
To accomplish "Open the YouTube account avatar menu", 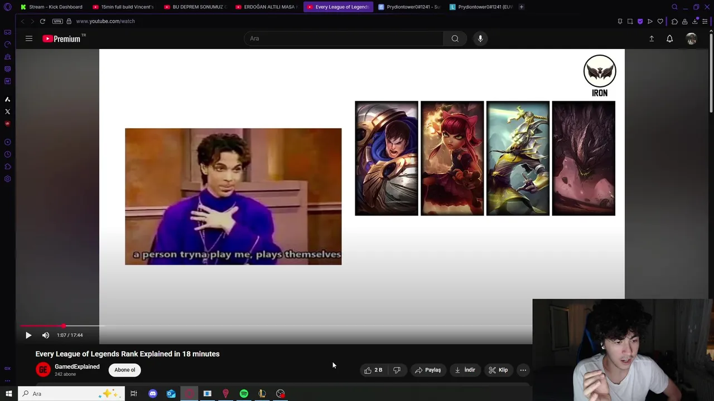I will point(691,38).
